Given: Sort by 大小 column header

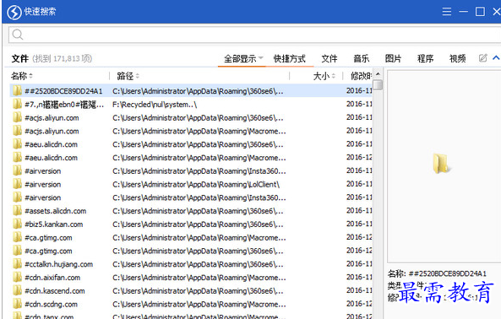Looking at the screenshot, I should point(324,76).
